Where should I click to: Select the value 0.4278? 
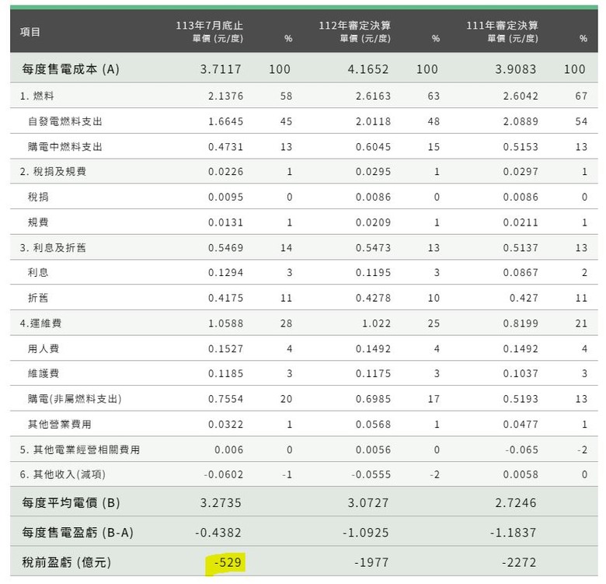pyautogui.click(x=374, y=298)
